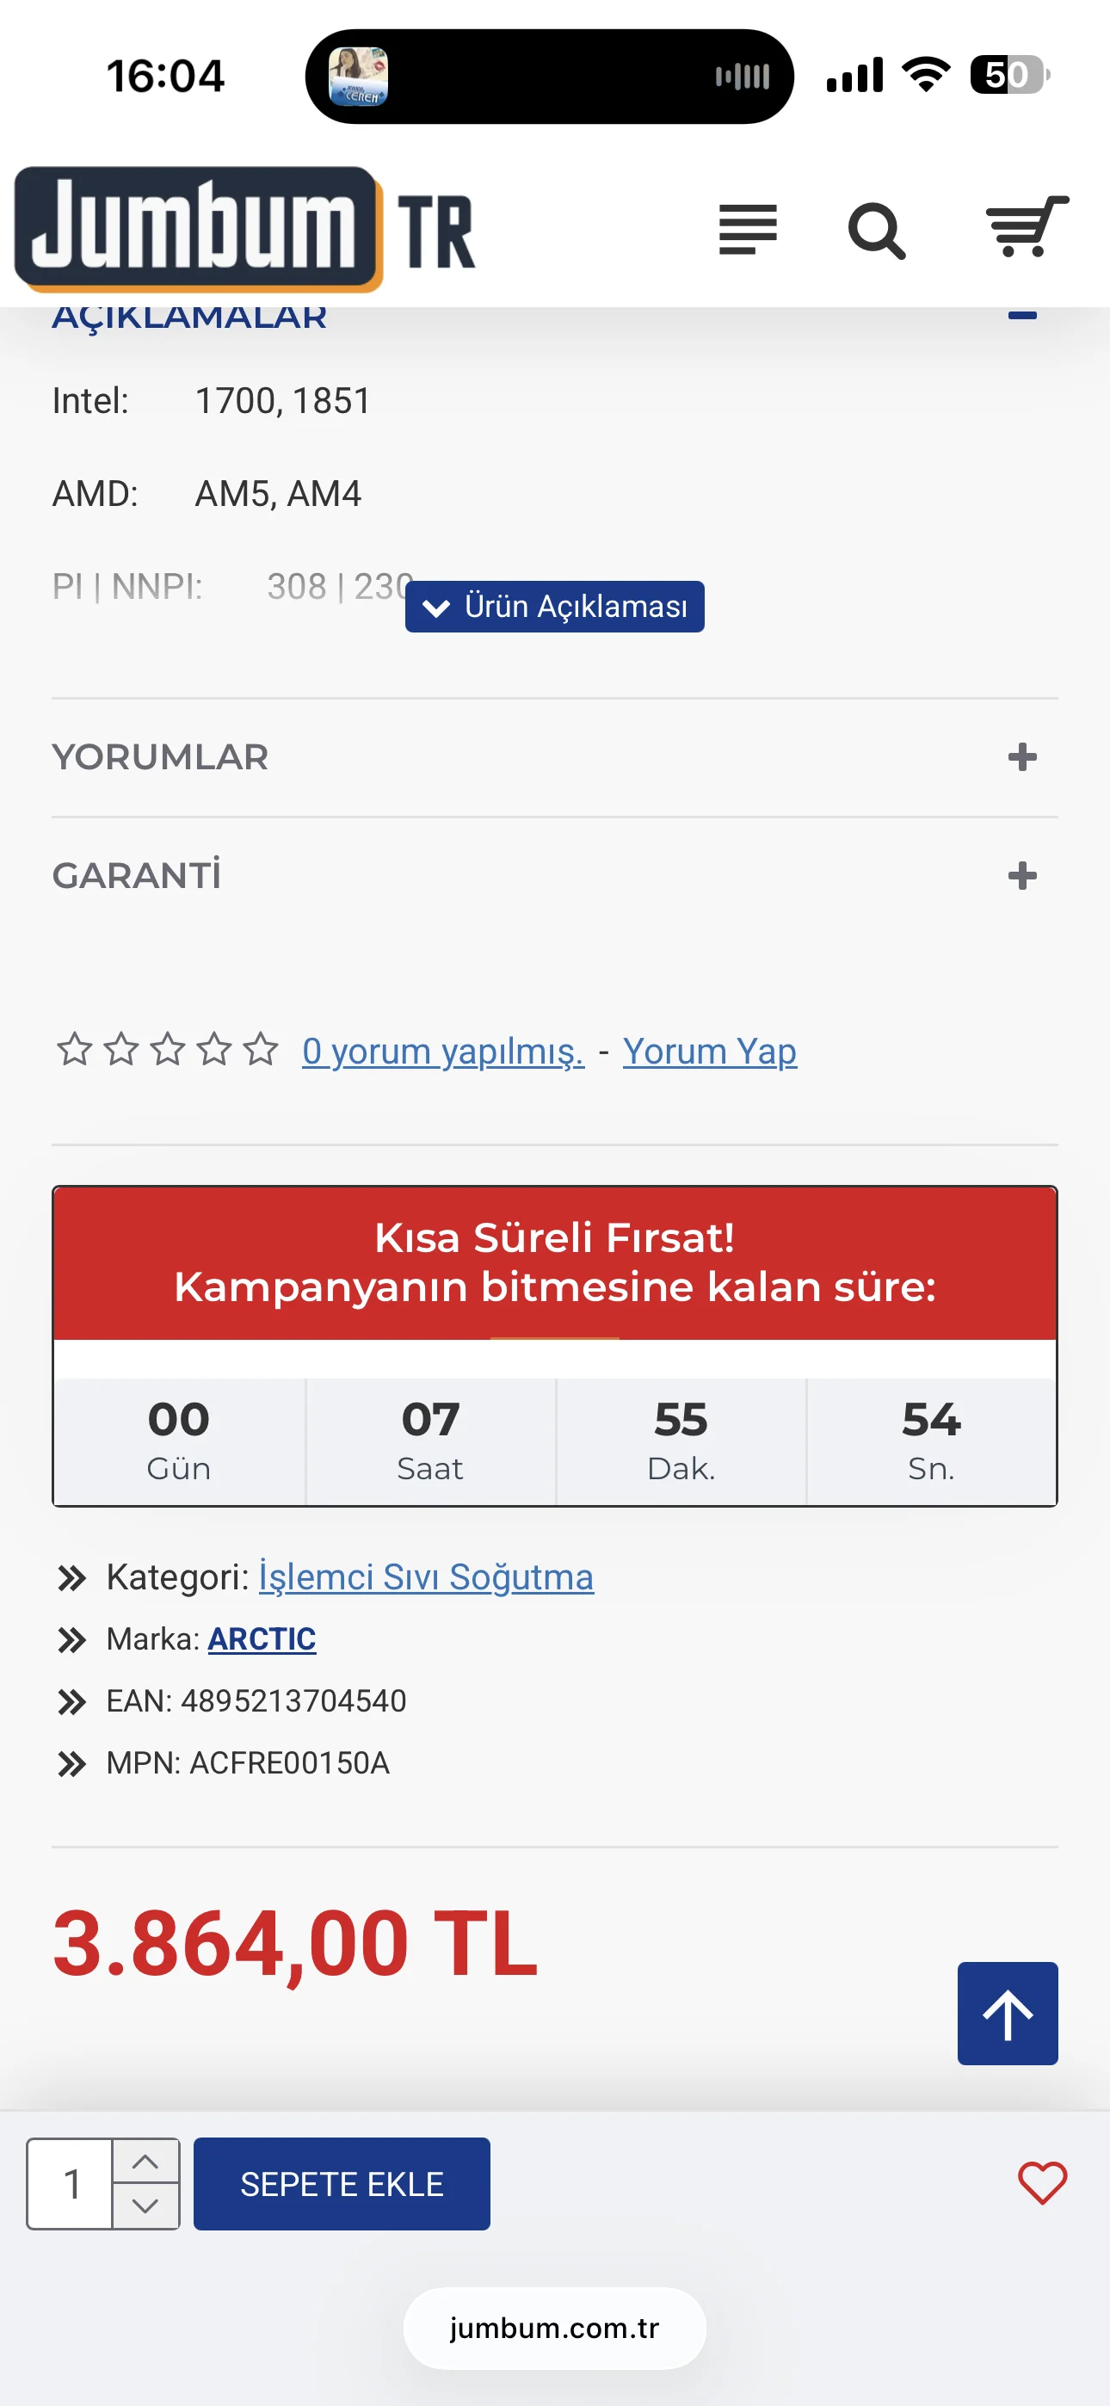This screenshot has width=1110, height=2406.
Task: Click the quantity input field
Action: pos(71,2184)
